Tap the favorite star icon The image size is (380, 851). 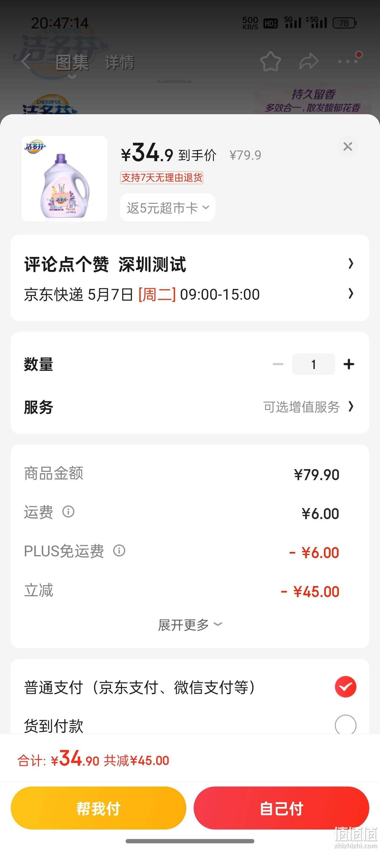point(271,61)
